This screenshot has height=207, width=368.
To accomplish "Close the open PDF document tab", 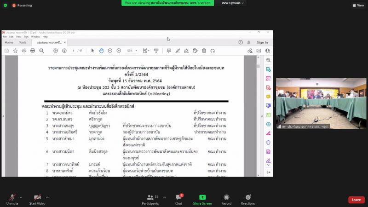I will tap(65, 42).
